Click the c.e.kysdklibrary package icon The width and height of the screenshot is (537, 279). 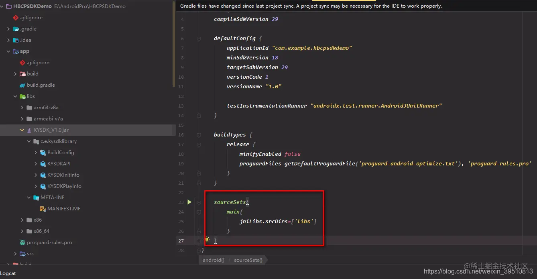coord(36,141)
